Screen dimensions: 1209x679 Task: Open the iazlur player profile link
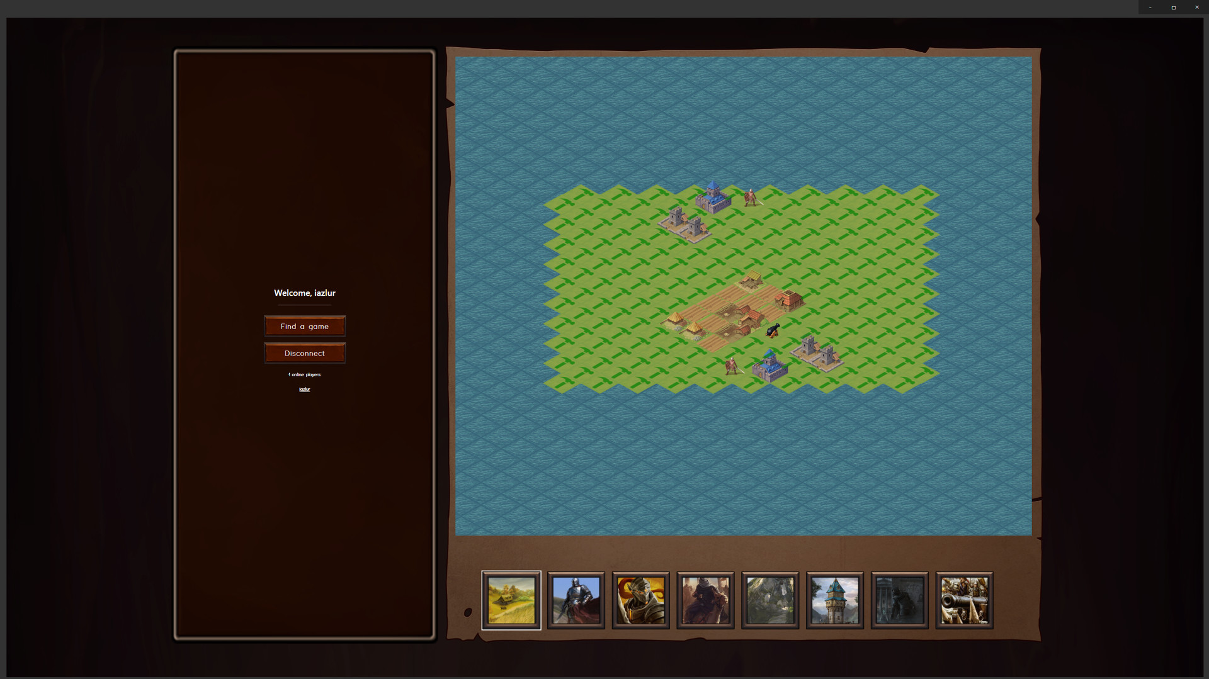coord(305,389)
